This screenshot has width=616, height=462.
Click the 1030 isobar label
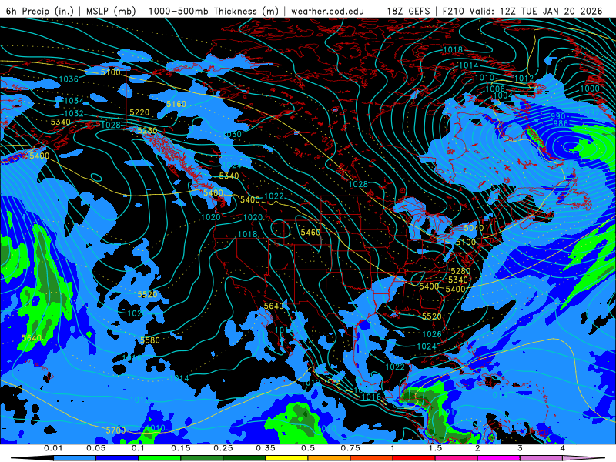pos(233,134)
